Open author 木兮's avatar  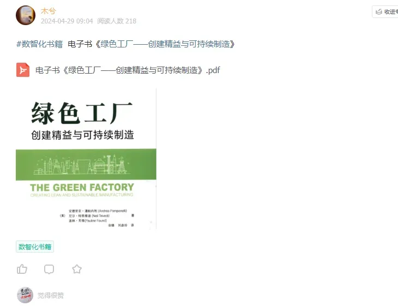point(26,15)
